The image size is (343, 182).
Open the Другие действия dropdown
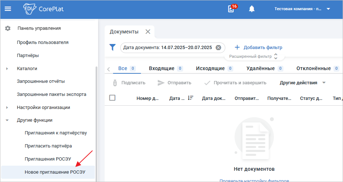(302, 83)
